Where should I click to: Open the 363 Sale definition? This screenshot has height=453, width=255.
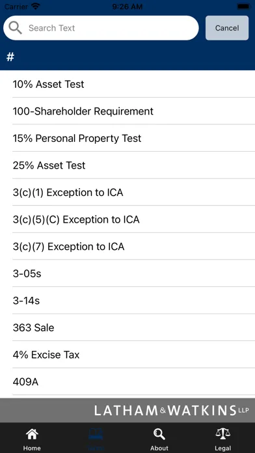pyautogui.click(x=127, y=327)
